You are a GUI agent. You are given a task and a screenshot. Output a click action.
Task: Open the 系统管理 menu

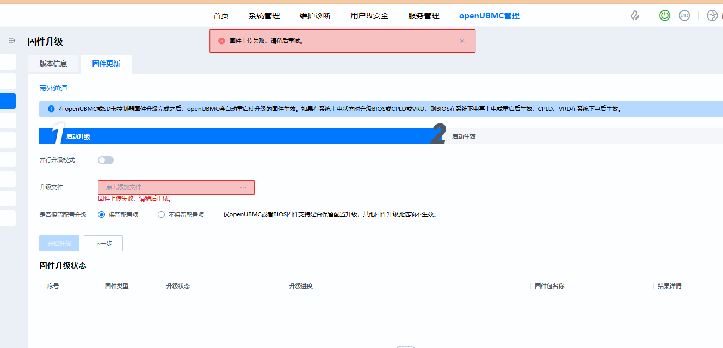click(264, 16)
